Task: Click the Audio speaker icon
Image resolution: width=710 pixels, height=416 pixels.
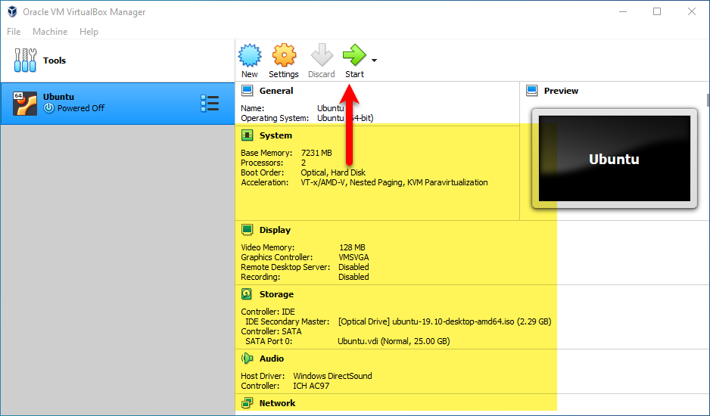Action: pyautogui.click(x=248, y=359)
